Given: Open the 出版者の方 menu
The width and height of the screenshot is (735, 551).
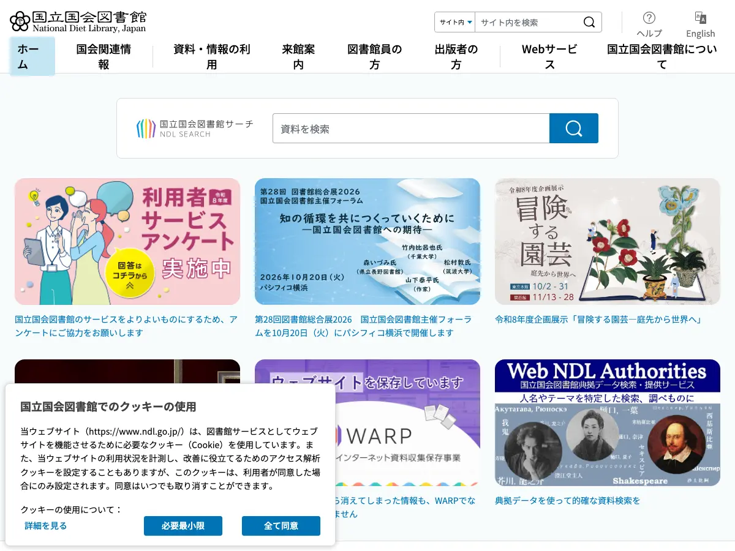Looking at the screenshot, I should pos(456,56).
